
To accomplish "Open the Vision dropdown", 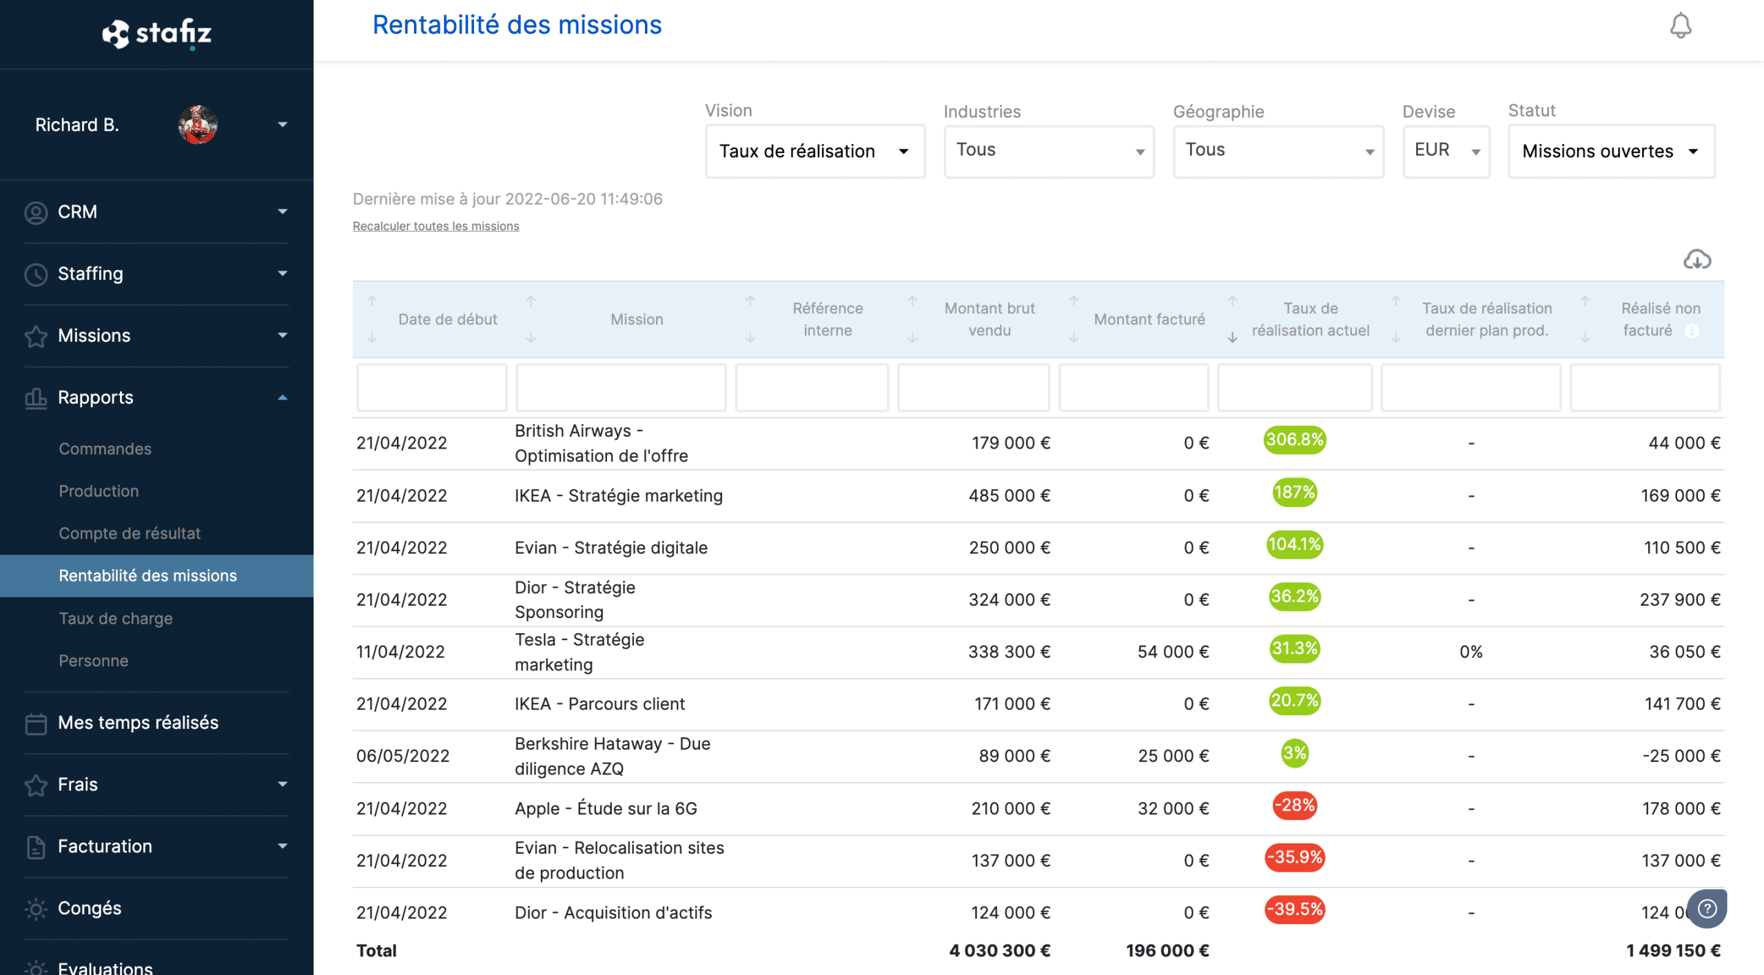I will tap(814, 151).
